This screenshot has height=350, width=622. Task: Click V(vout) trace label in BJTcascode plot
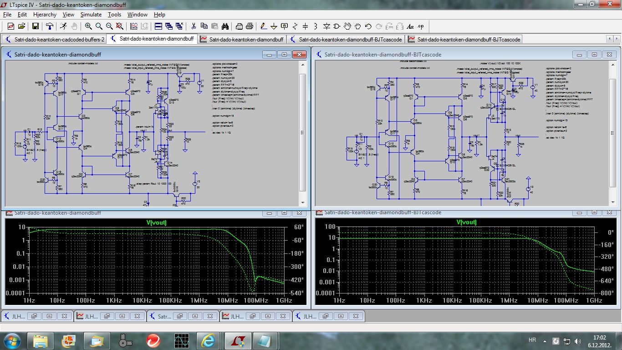pyautogui.click(x=467, y=222)
